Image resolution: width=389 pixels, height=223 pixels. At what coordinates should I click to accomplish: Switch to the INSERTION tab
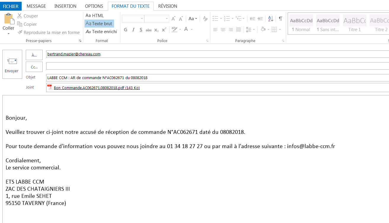65,6
